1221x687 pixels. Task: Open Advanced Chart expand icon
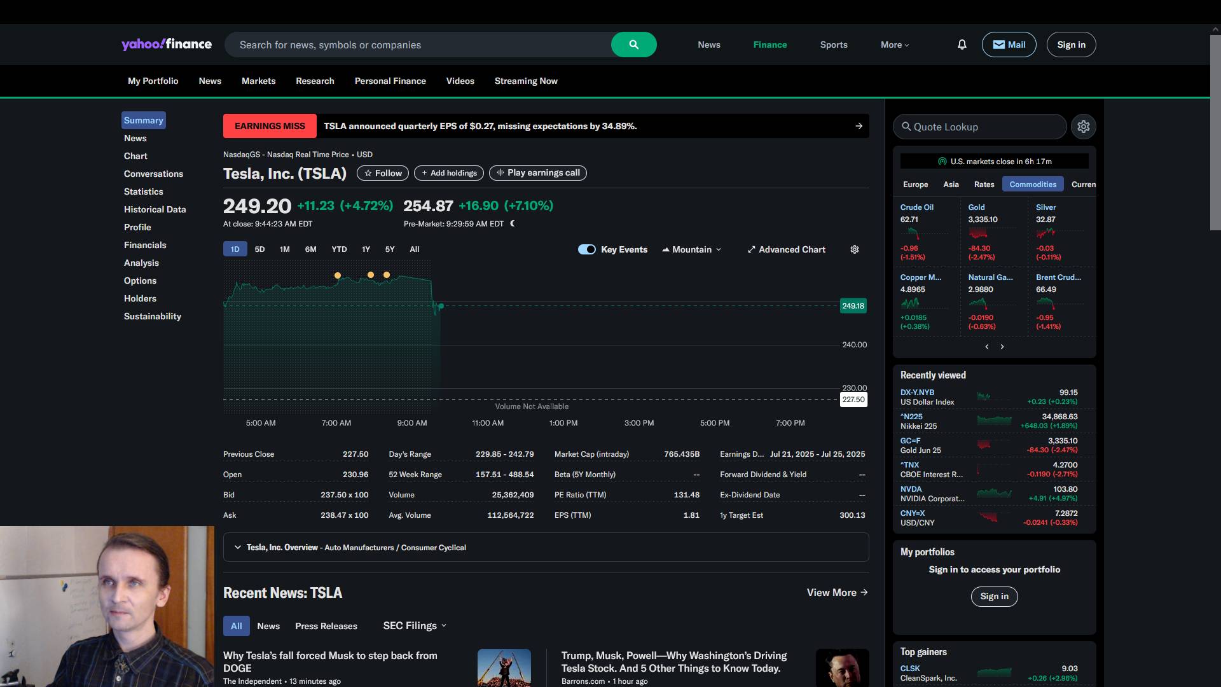point(752,249)
